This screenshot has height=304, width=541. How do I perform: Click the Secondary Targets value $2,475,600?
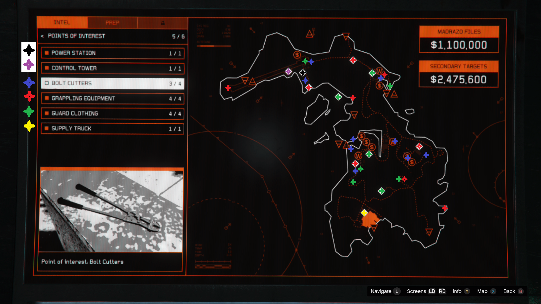(x=458, y=80)
